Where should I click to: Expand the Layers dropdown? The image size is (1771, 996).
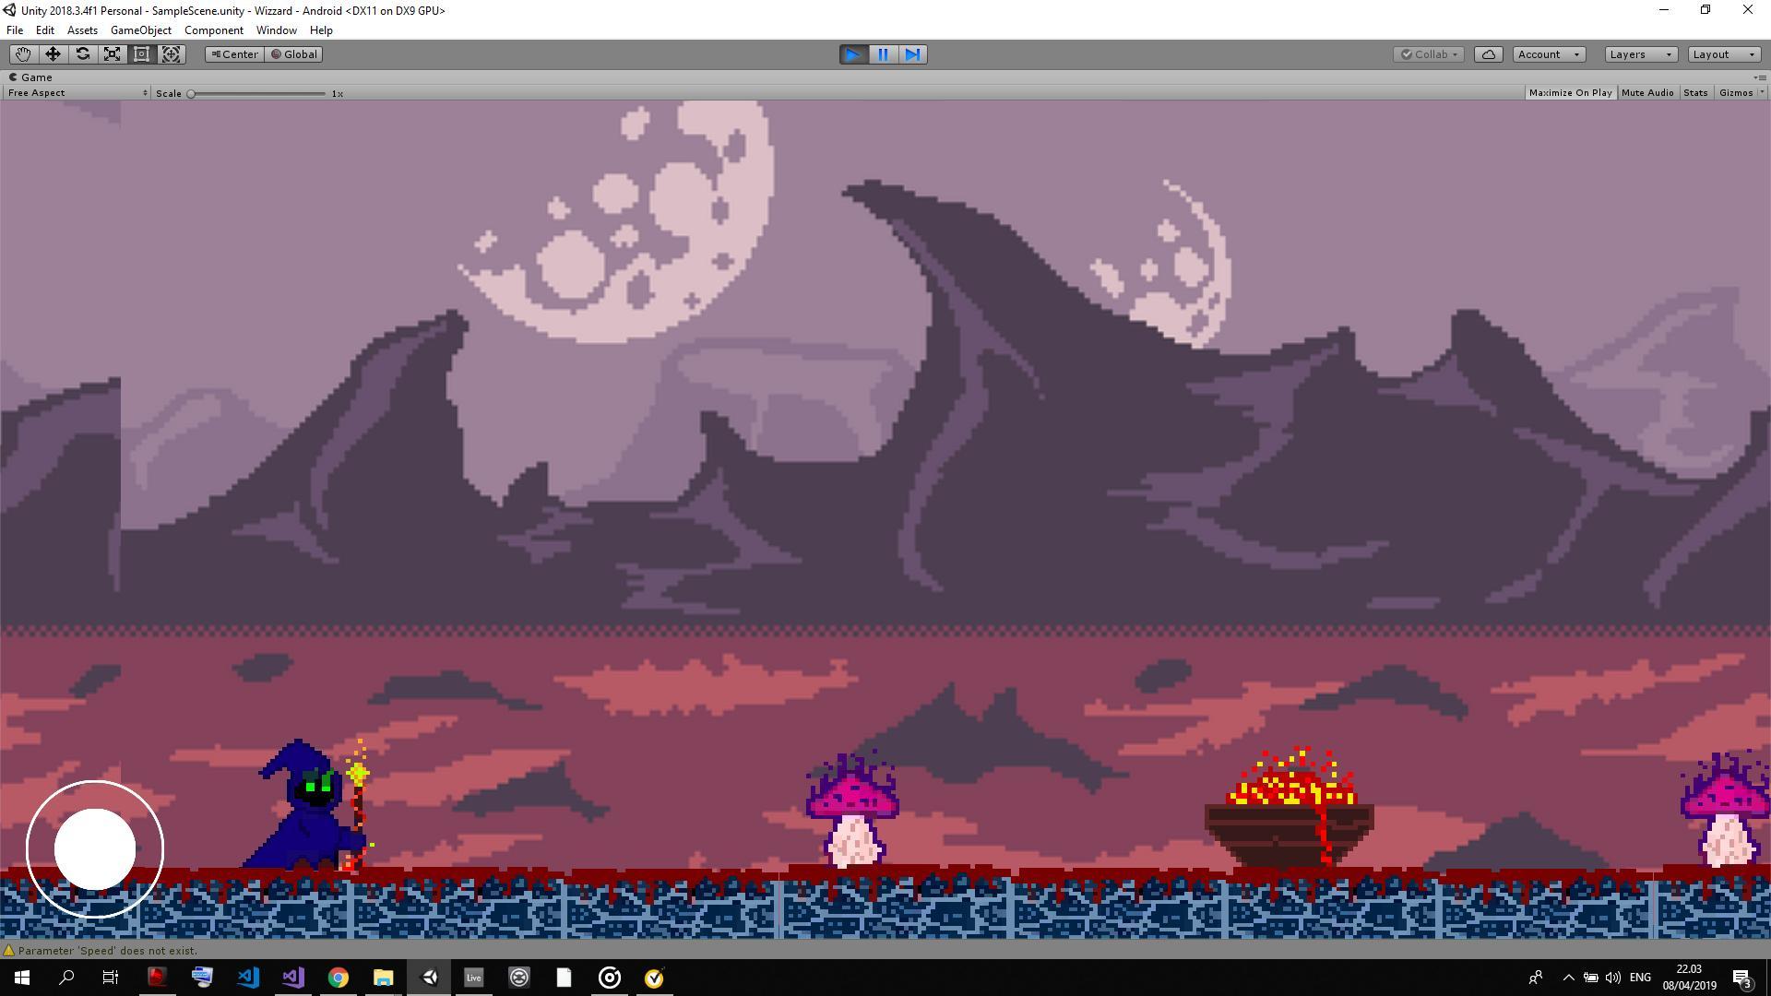tap(1640, 54)
